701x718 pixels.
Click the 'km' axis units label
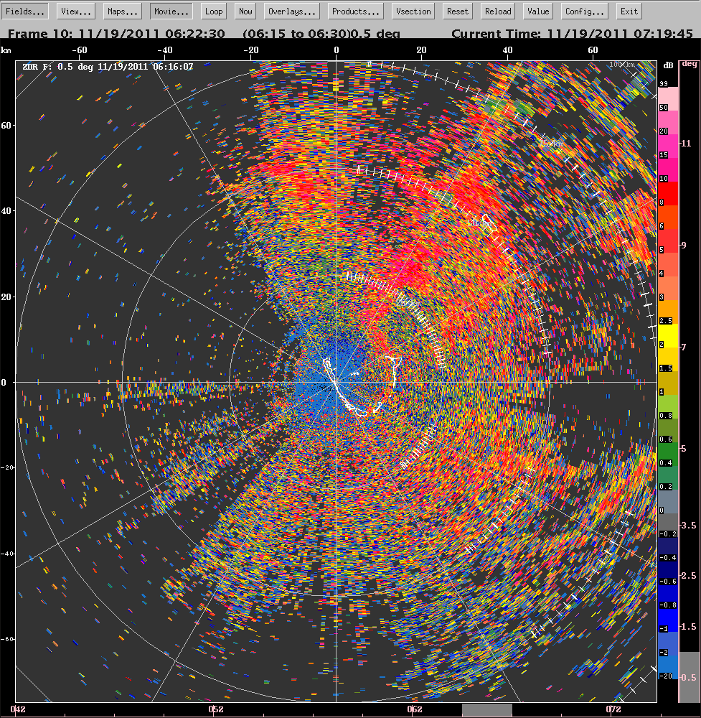6,50
